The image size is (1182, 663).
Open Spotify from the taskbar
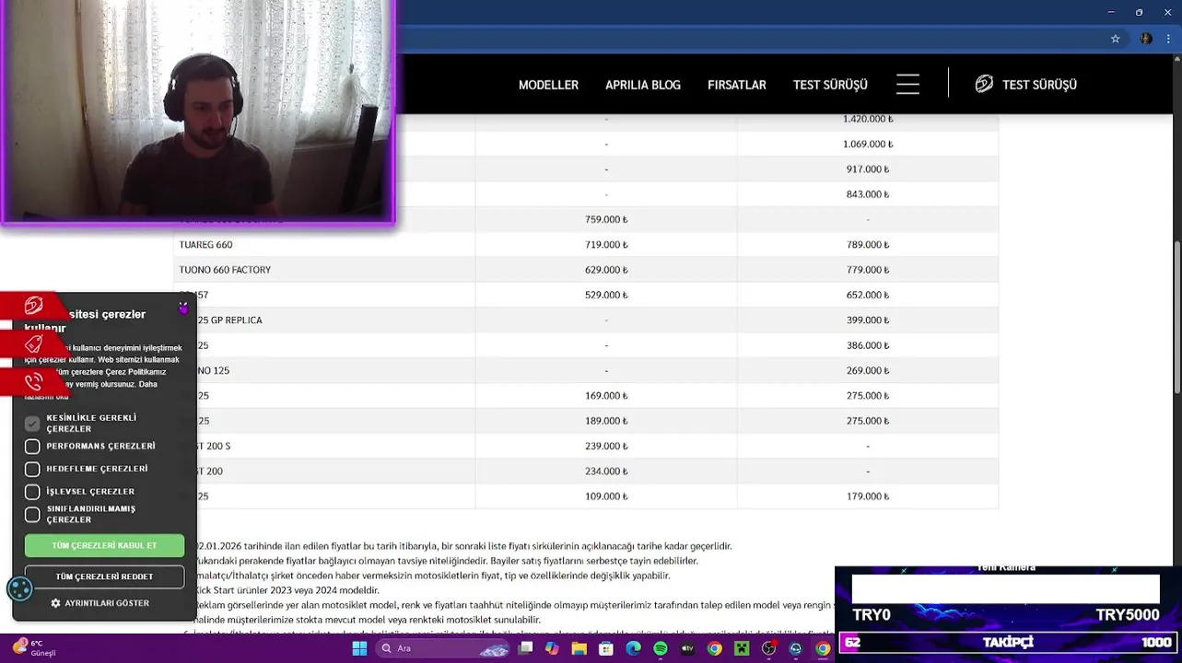(x=660, y=648)
